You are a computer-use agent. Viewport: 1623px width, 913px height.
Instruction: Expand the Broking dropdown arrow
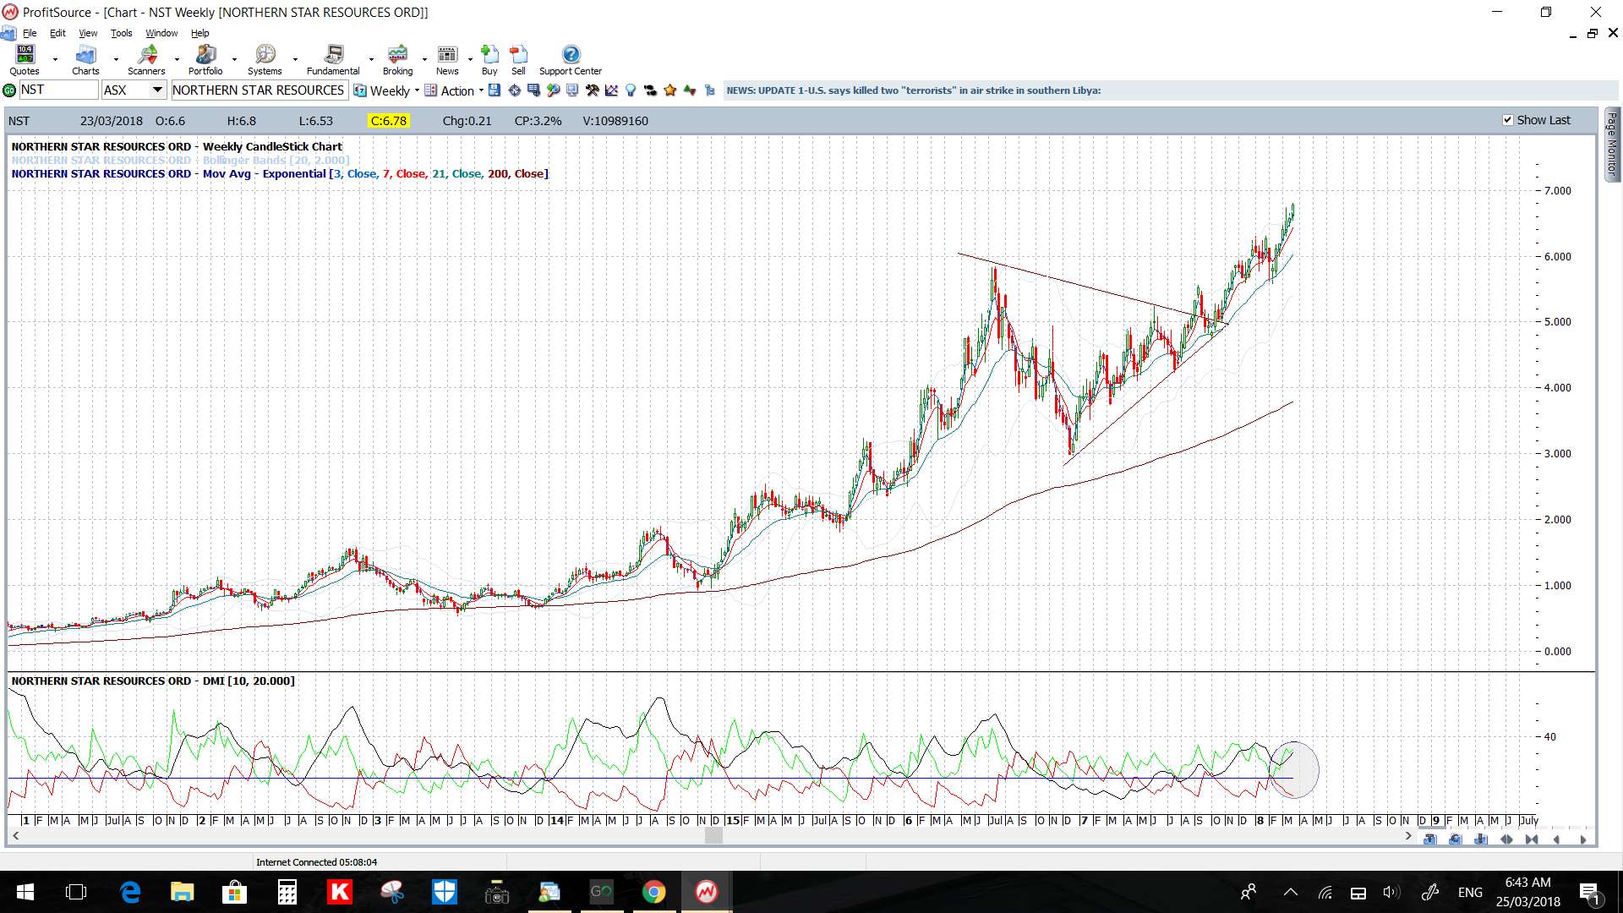coord(424,60)
